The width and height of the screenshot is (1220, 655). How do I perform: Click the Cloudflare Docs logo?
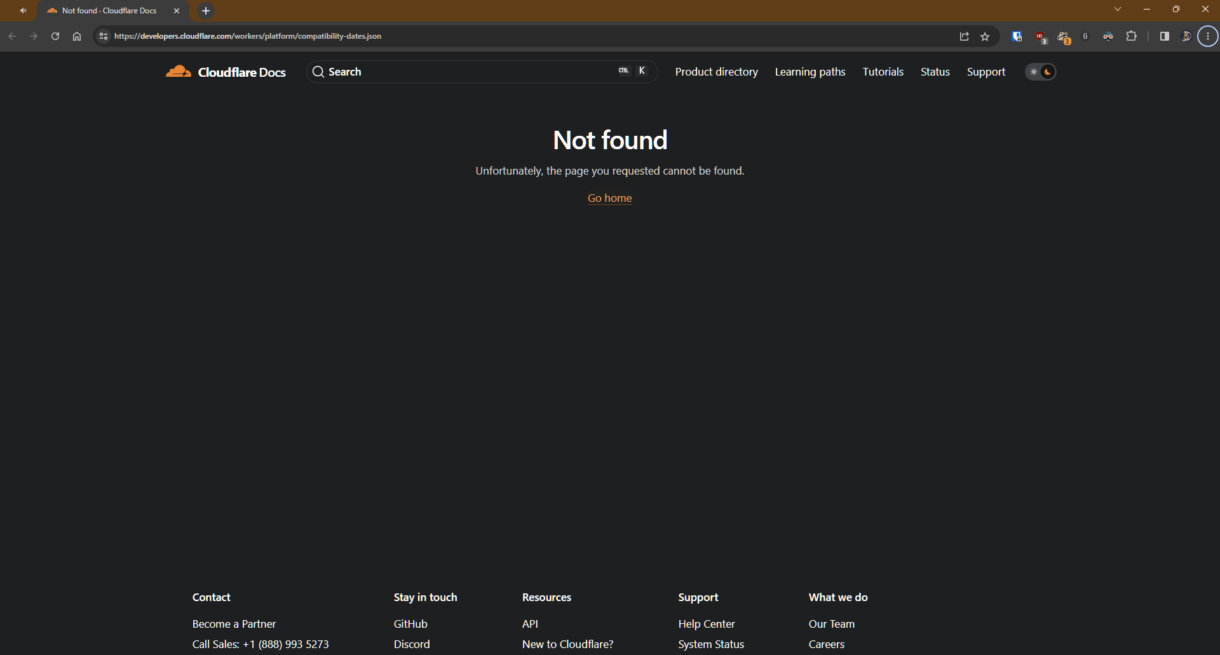226,72
